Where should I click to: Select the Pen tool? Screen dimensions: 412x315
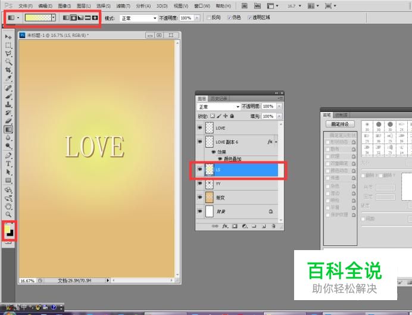tap(8, 155)
